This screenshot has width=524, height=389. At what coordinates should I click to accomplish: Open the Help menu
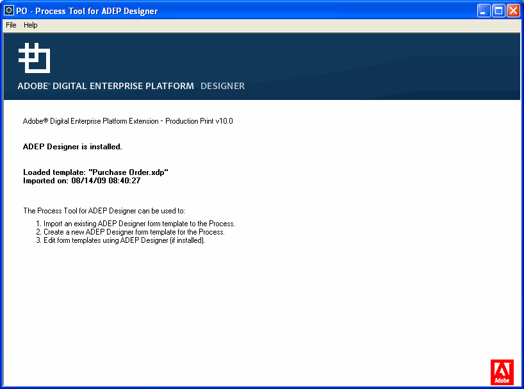pos(31,25)
